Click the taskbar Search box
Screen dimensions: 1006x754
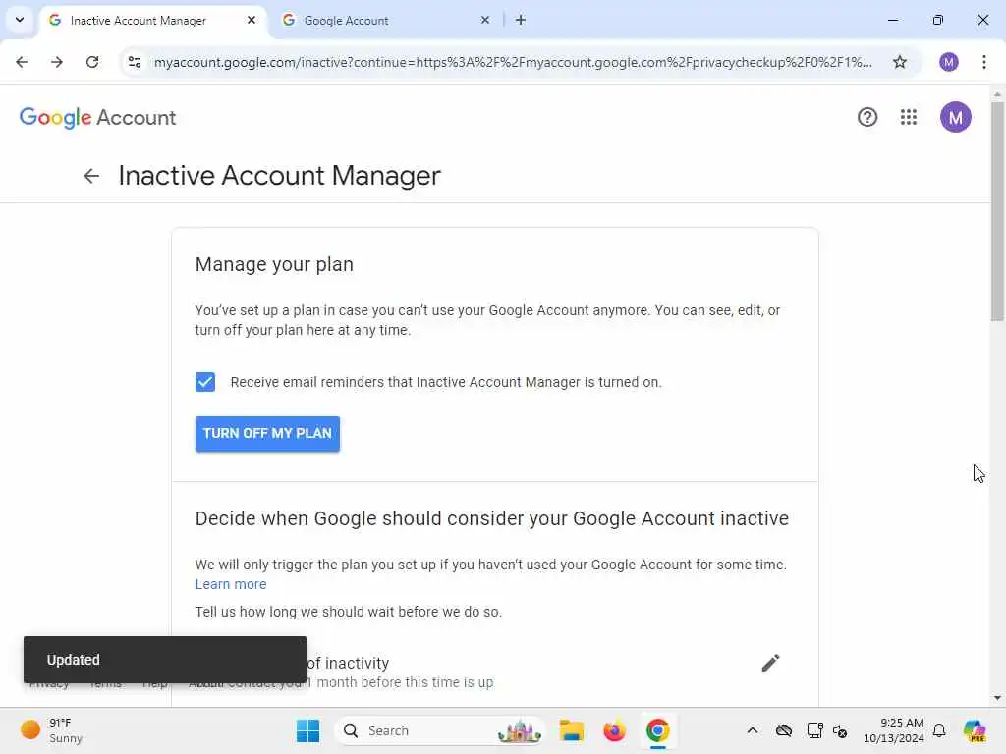[x=440, y=730]
